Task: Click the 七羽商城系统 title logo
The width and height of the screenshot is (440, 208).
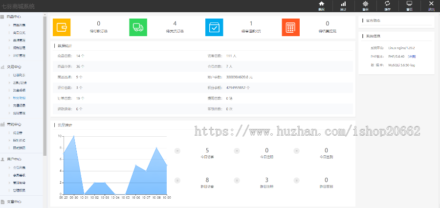Action: coord(19,6)
